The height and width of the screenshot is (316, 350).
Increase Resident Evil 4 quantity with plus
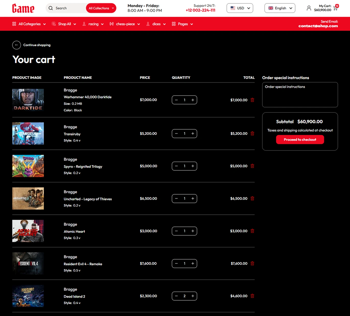pyautogui.click(x=193, y=264)
